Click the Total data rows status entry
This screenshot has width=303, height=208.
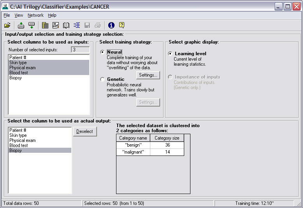point(42,203)
